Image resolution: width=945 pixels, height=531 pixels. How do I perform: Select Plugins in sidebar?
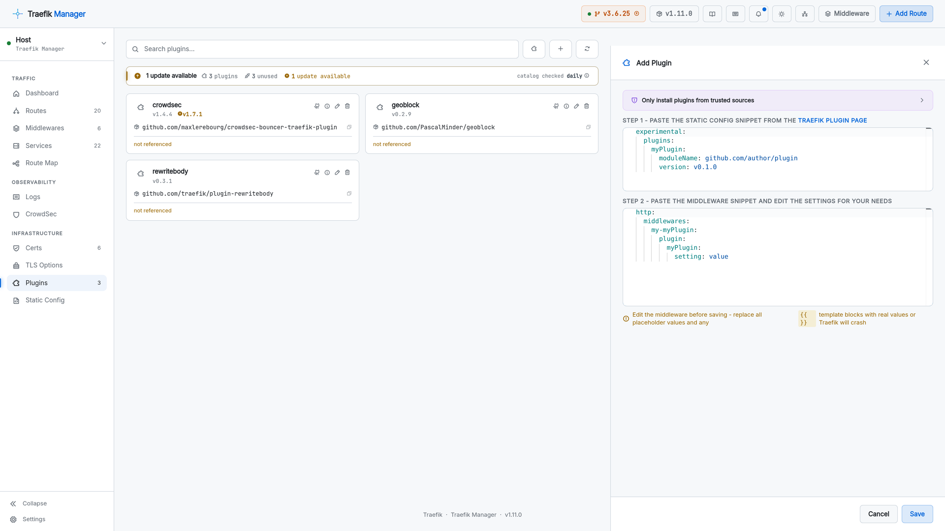click(57, 283)
